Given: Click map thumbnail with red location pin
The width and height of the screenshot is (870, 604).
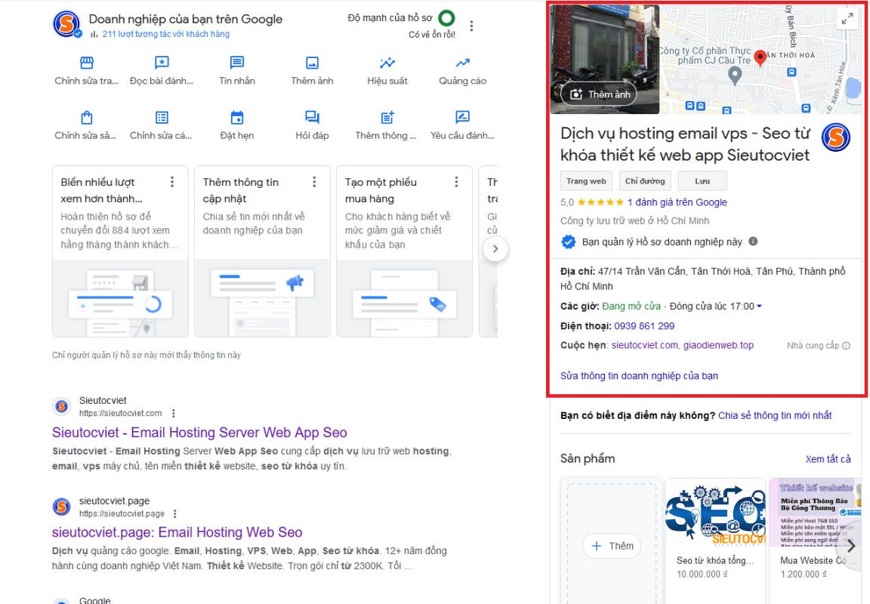Looking at the screenshot, I should pyautogui.click(x=760, y=60).
